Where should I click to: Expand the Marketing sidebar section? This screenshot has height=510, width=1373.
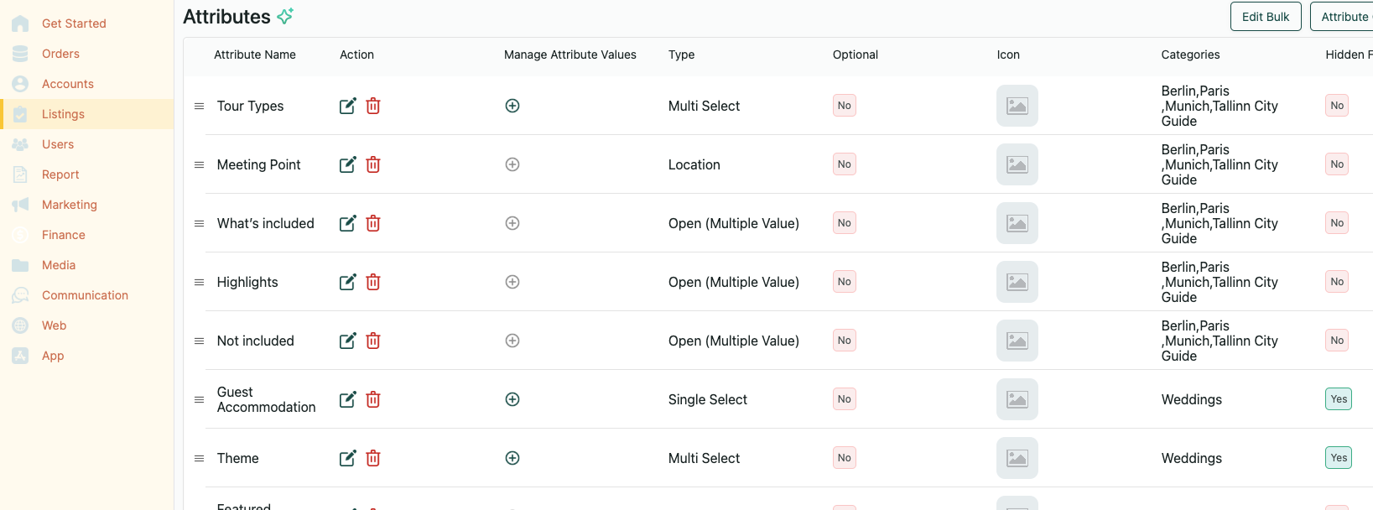(69, 205)
